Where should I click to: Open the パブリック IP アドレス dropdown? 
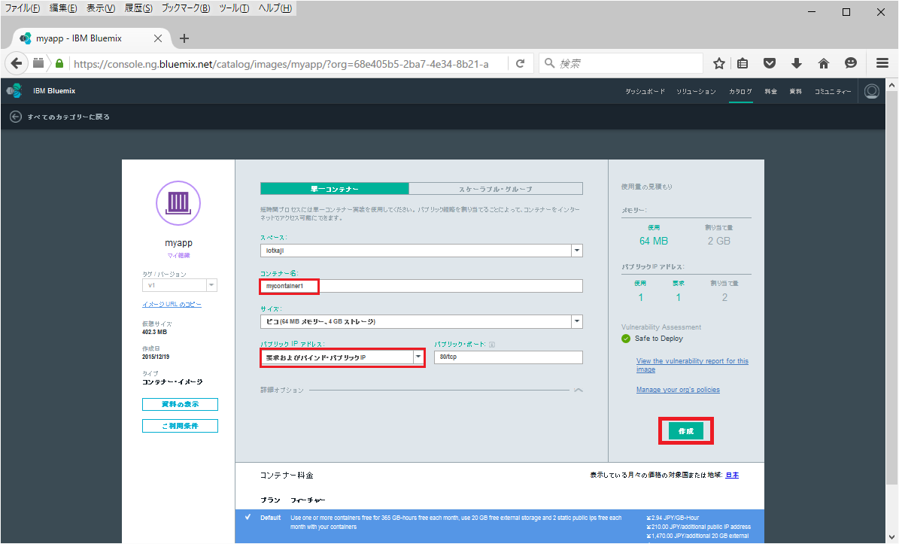[x=342, y=357]
